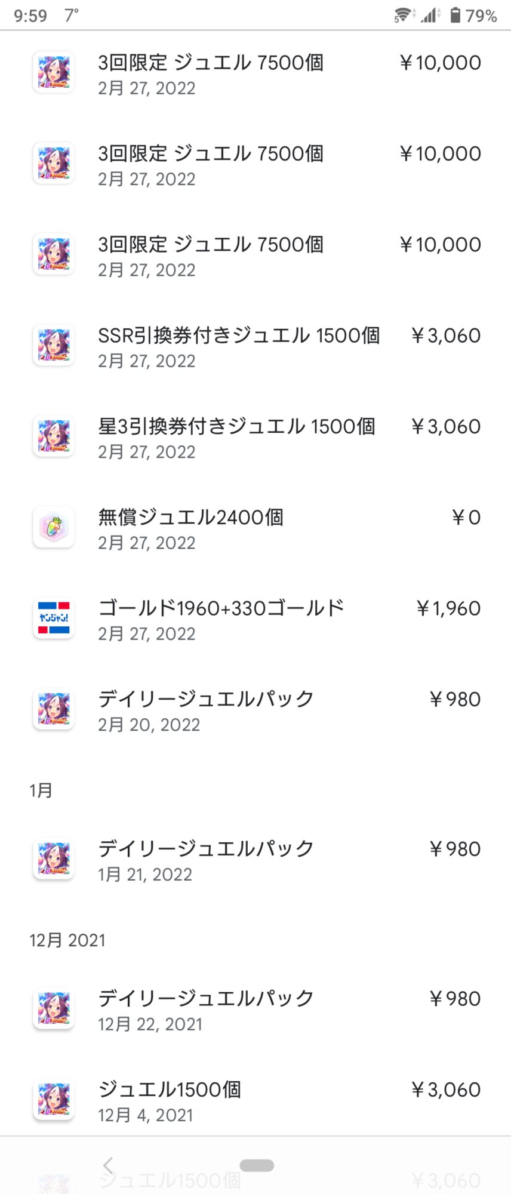Tap the icon for 2月 20 デイリージュエルパック
The width and height of the screenshot is (511, 1194).
[54, 709]
